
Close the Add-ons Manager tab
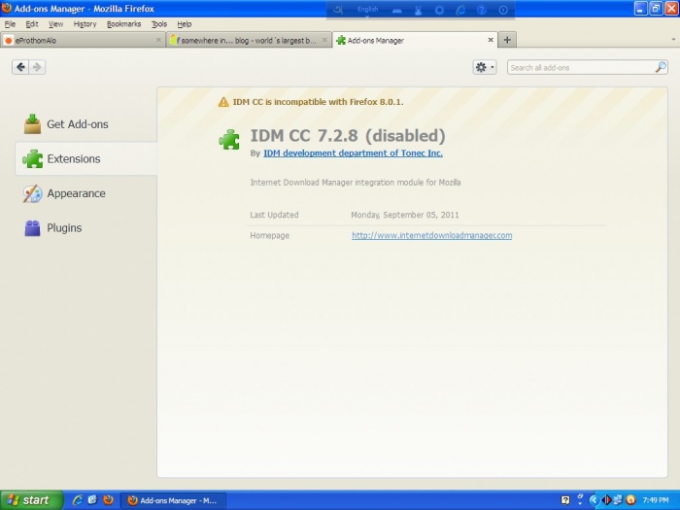pyautogui.click(x=491, y=40)
